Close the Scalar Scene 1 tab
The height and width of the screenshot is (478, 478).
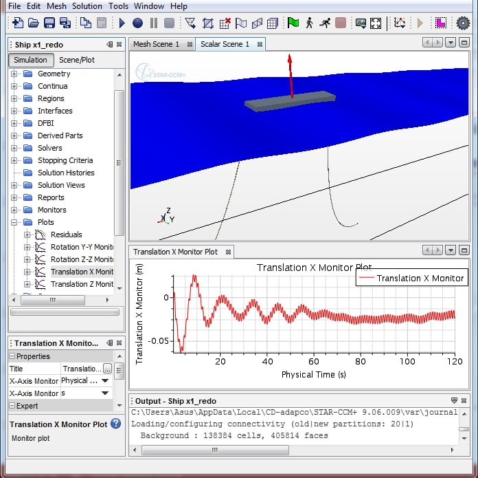[260, 45]
